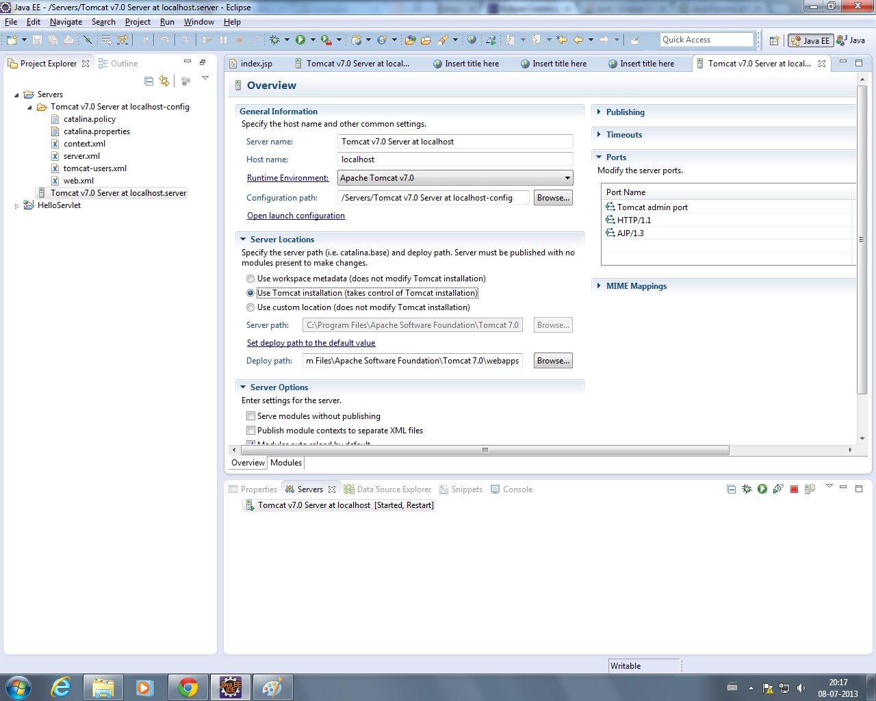
Task: Enable Publish module contexts to separate XML files
Action: tap(251, 431)
